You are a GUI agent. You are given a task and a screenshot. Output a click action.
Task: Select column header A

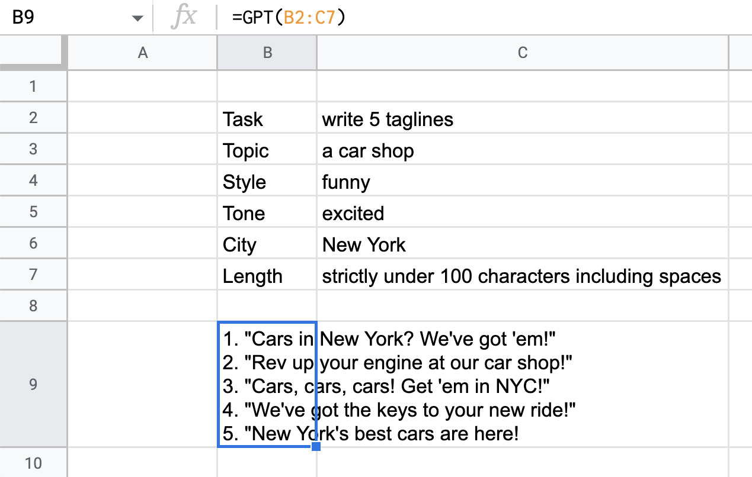tap(142, 53)
